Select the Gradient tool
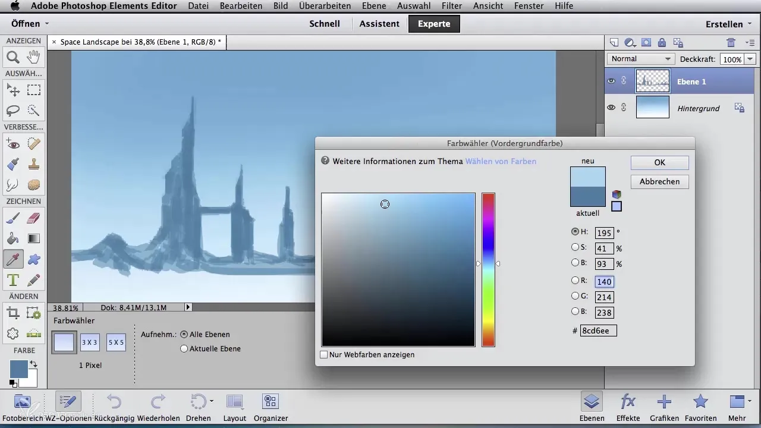Viewport: 761px width, 428px height. [34, 238]
